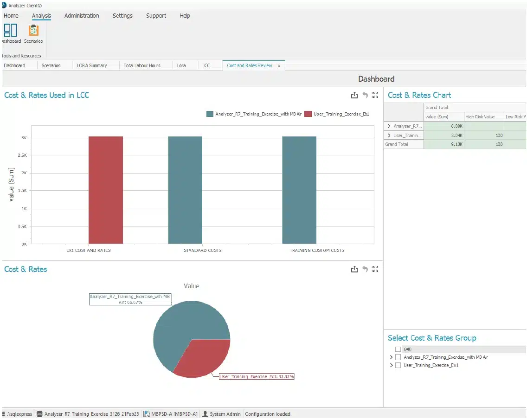Check the (All) checkbox
The height and width of the screenshot is (420, 527).
(398, 349)
